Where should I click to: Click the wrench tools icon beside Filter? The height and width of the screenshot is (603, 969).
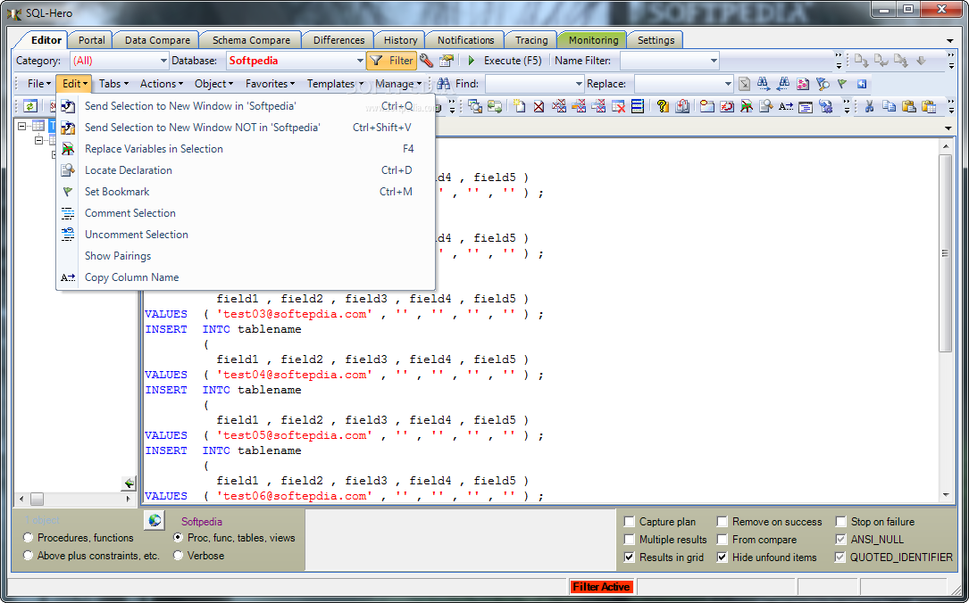click(x=426, y=61)
